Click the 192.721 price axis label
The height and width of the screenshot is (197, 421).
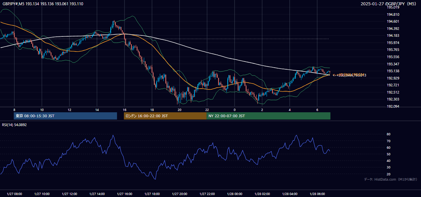pyautogui.click(x=392, y=85)
